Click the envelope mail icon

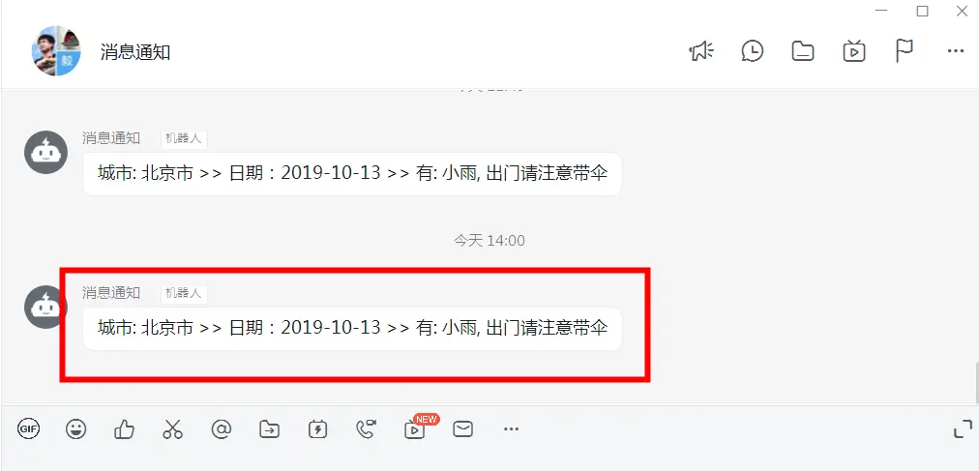(462, 428)
